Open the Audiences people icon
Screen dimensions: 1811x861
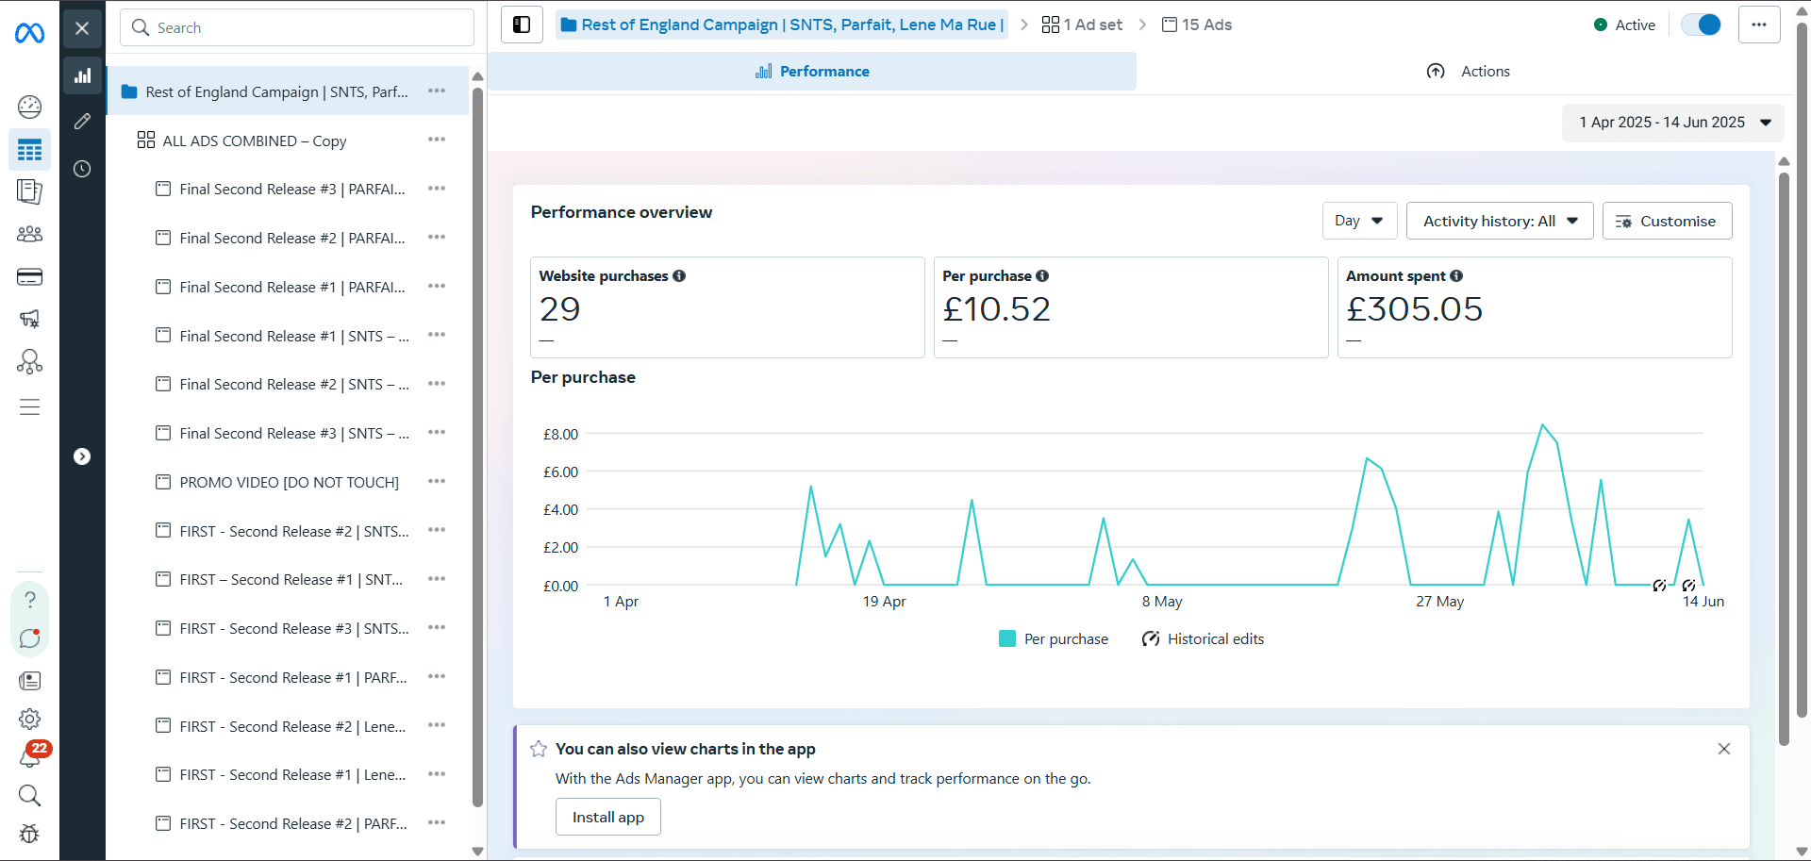click(x=30, y=234)
